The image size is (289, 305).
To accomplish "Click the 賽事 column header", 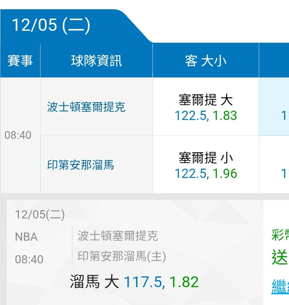I will point(20,61).
